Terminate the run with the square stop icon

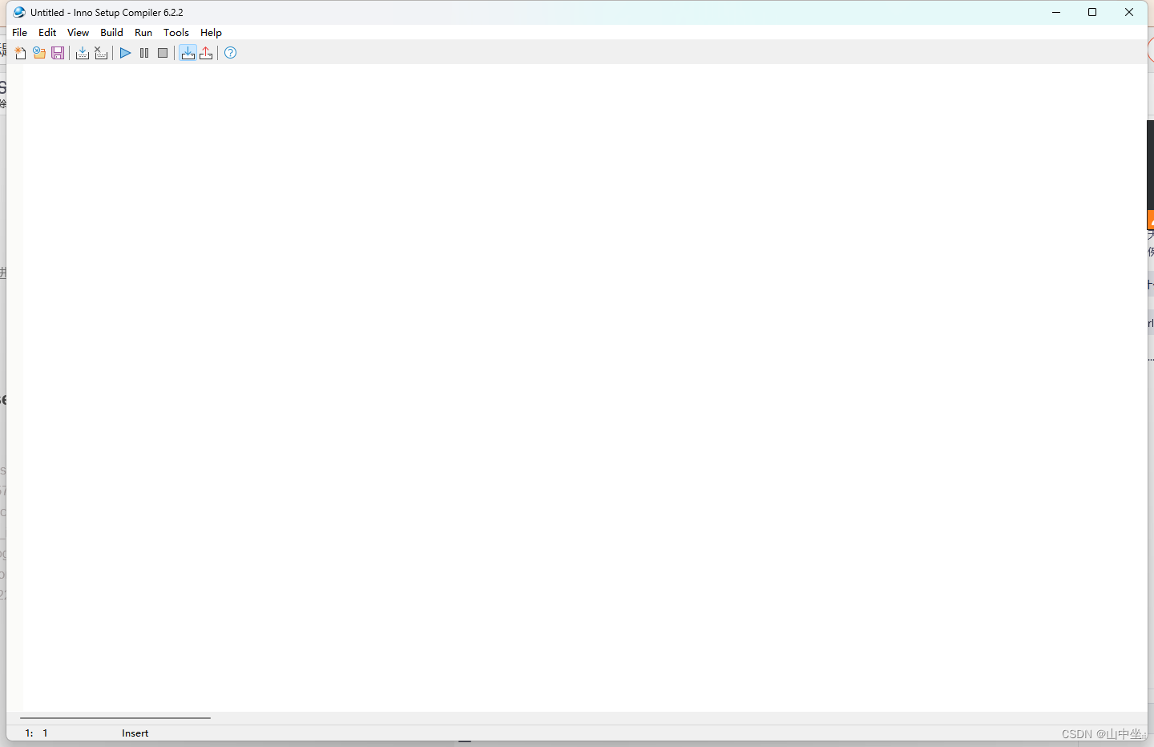point(163,53)
